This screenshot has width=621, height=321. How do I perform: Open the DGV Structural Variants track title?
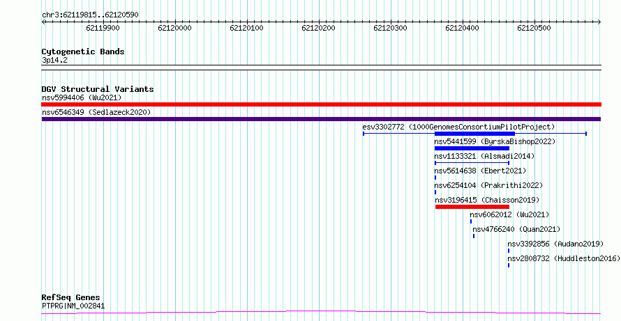98,89
